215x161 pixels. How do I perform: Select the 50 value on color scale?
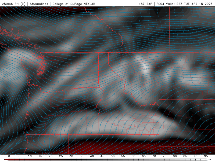click(113, 156)
